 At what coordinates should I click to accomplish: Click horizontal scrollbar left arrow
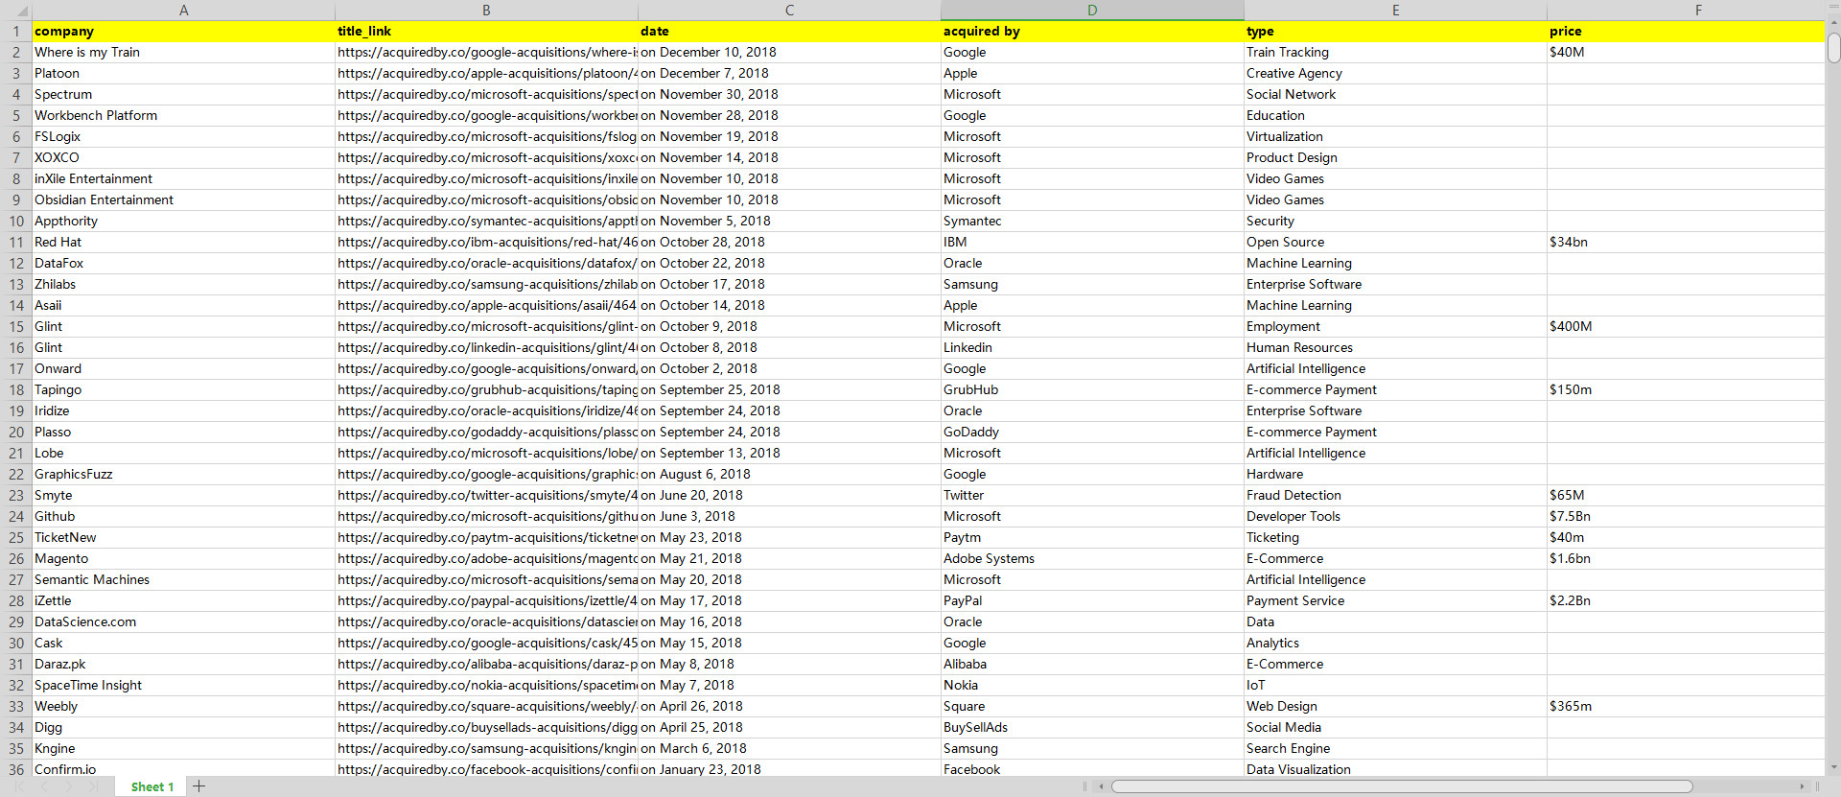click(x=1101, y=786)
